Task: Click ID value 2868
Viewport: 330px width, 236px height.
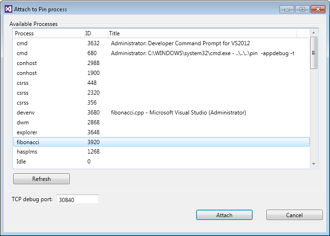Action: tap(93, 122)
